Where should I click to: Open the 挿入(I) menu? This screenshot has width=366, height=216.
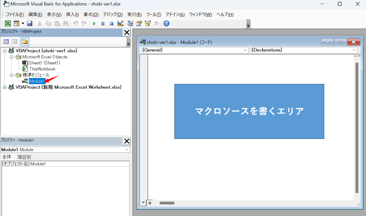[72, 15]
